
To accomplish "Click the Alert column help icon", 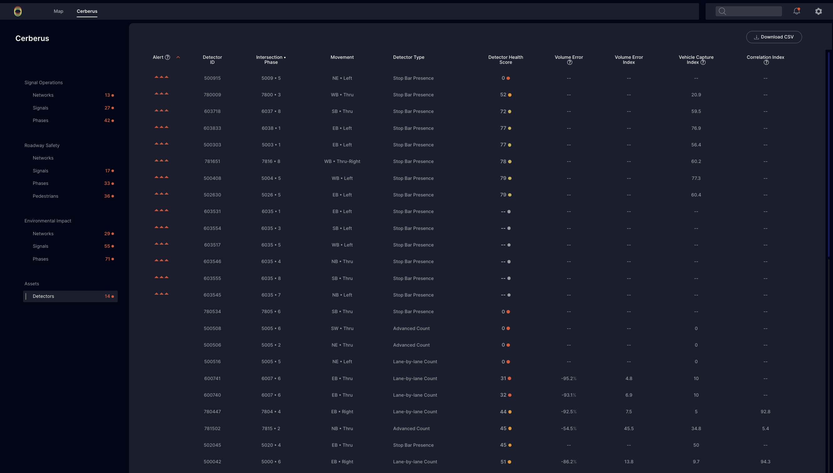I will coord(167,58).
